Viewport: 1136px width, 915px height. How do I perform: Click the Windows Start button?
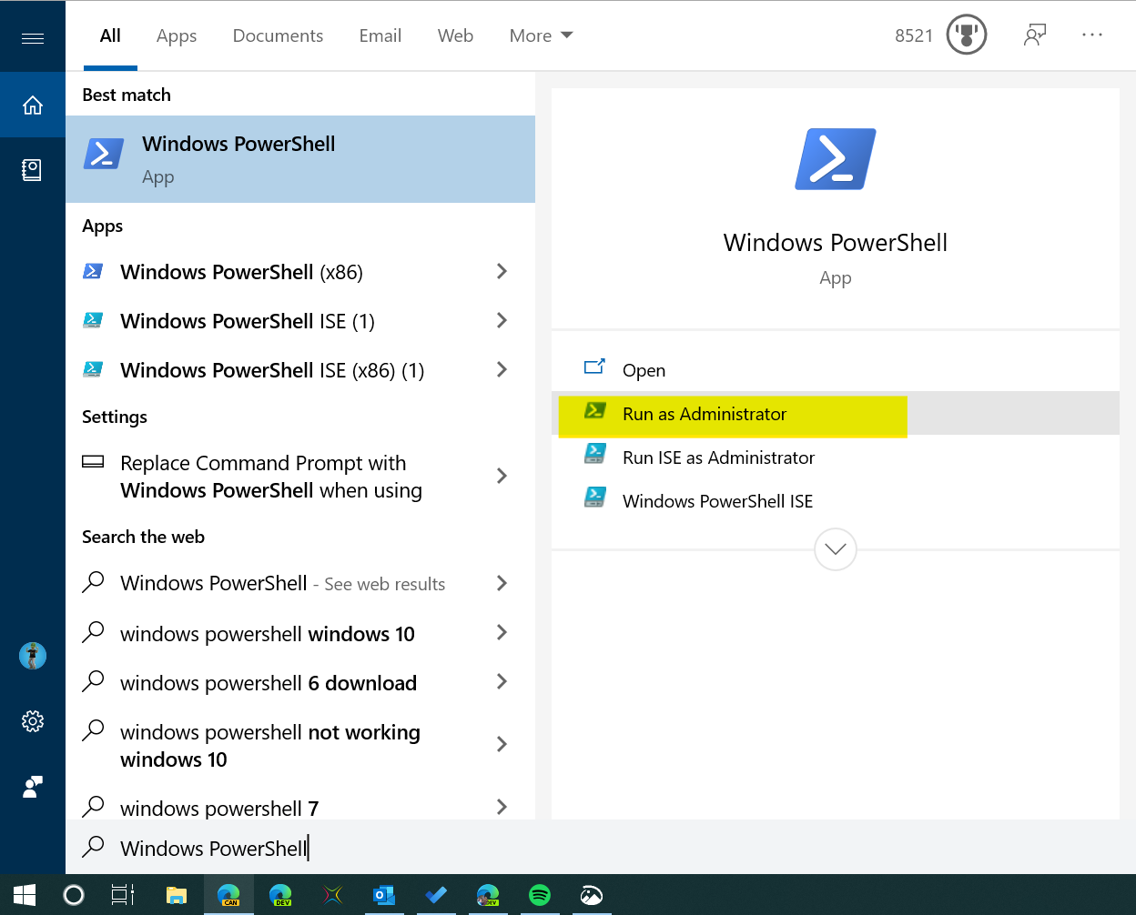25,895
